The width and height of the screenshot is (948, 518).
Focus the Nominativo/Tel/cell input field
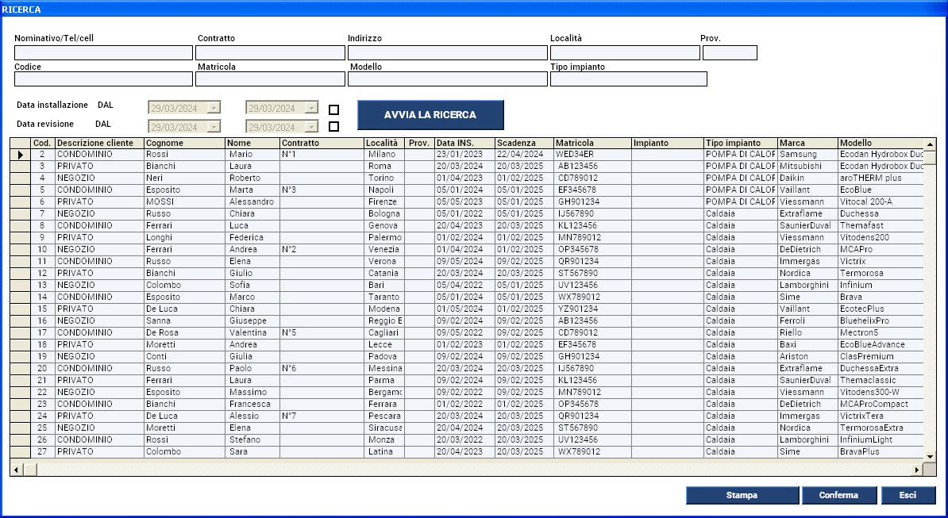[103, 53]
